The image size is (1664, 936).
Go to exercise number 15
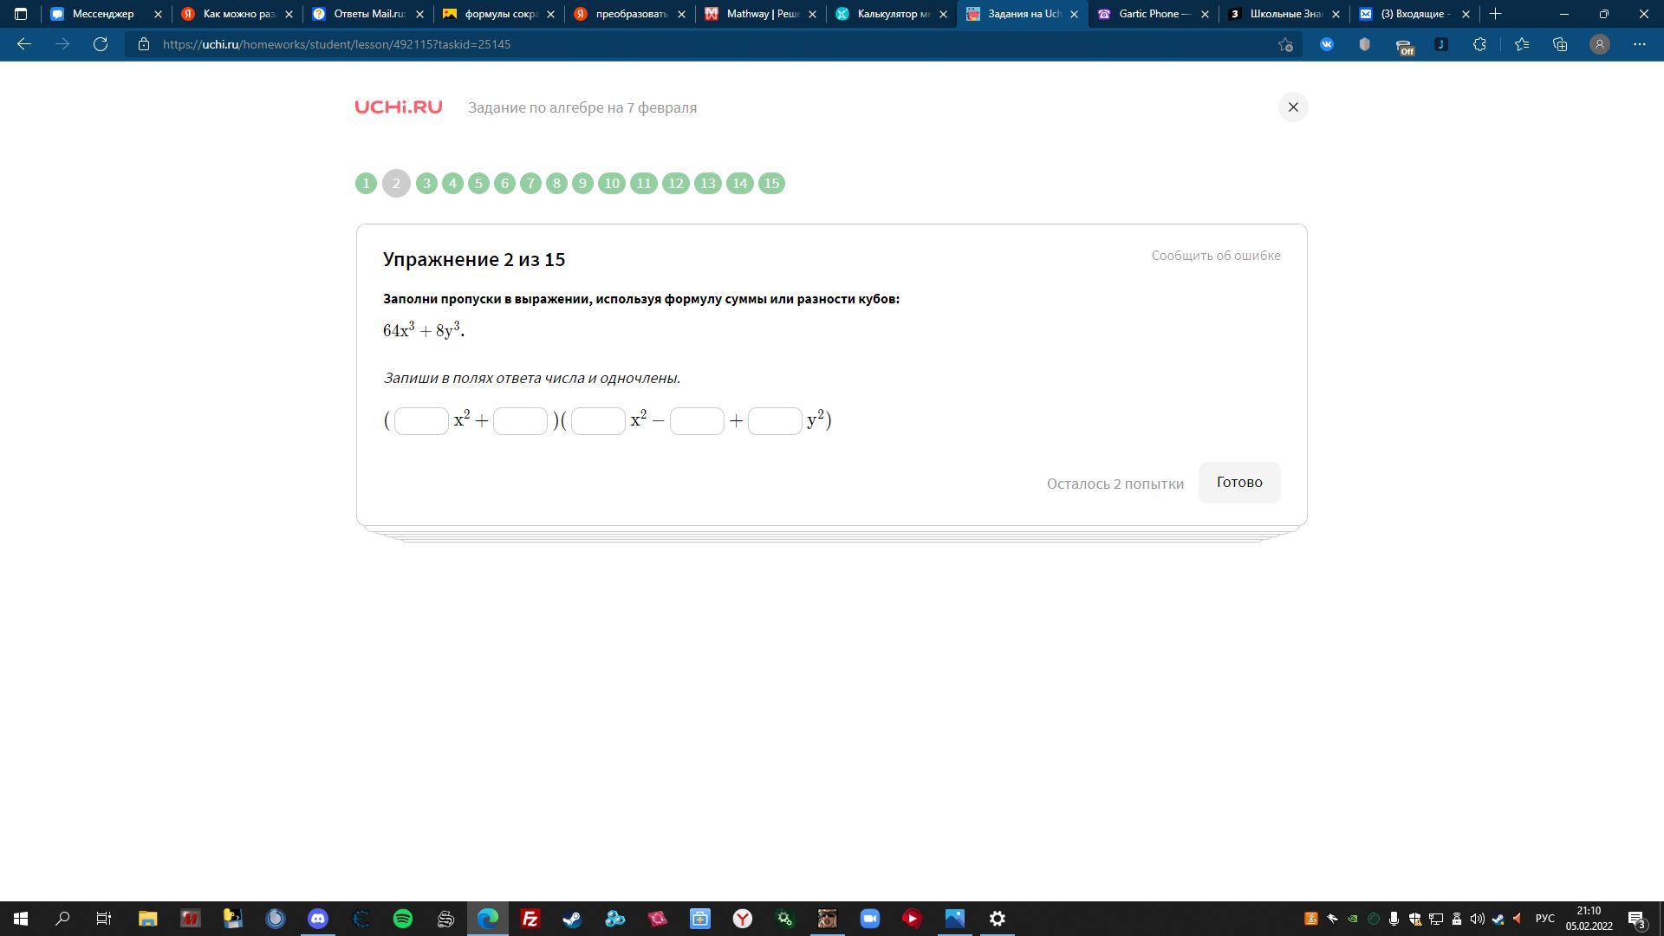click(771, 184)
